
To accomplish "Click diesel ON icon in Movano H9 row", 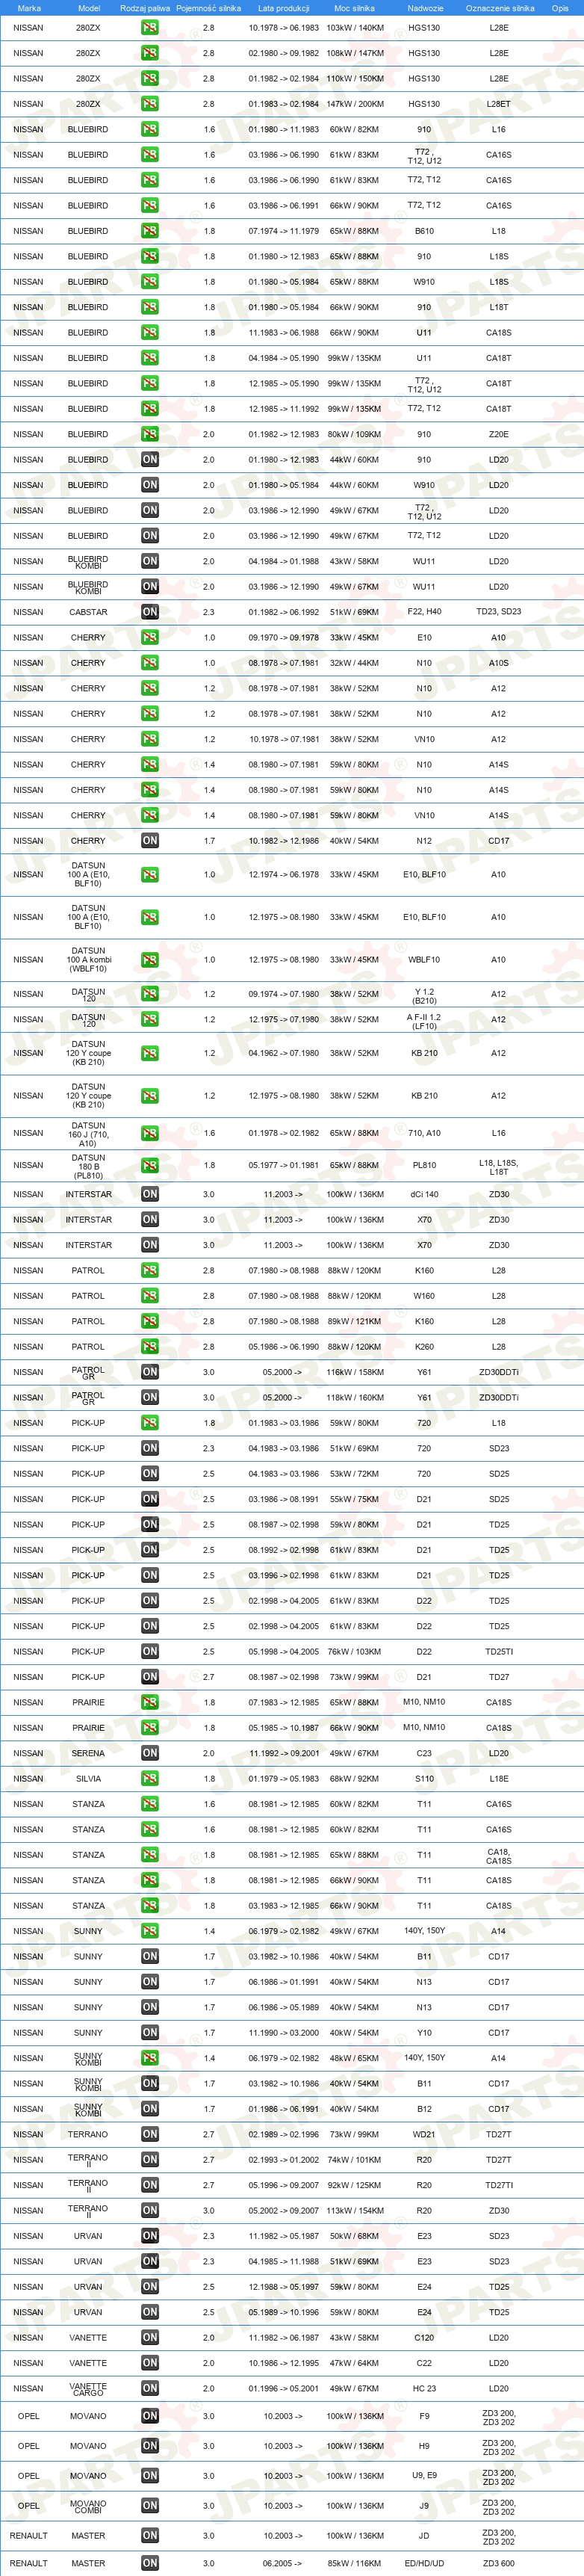I will pyautogui.click(x=149, y=2446).
